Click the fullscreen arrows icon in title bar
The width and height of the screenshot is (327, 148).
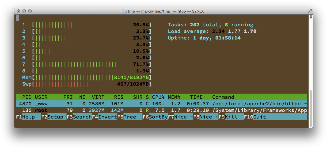[309, 11]
